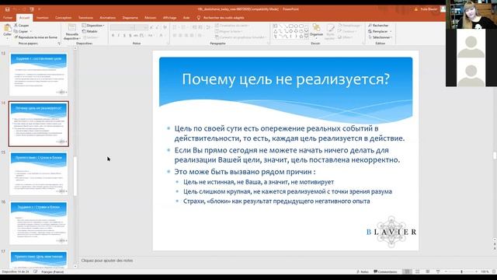497x280 pixels.
Task: Click the Rétablir (reset slide) button
Action: click(90, 31)
